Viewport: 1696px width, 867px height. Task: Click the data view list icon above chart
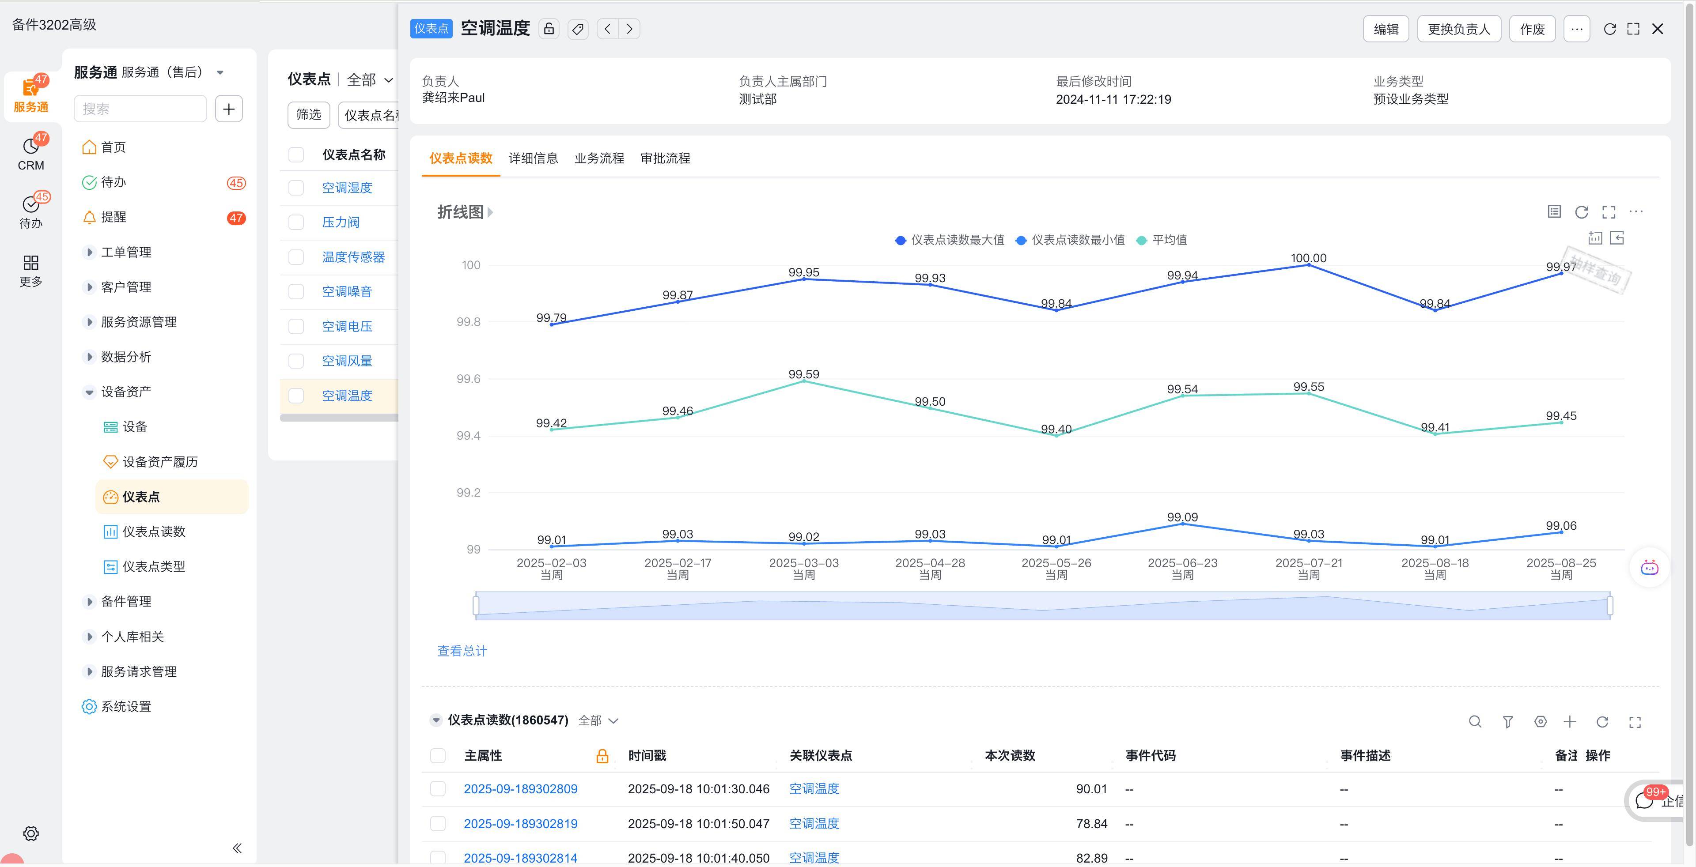(1554, 212)
